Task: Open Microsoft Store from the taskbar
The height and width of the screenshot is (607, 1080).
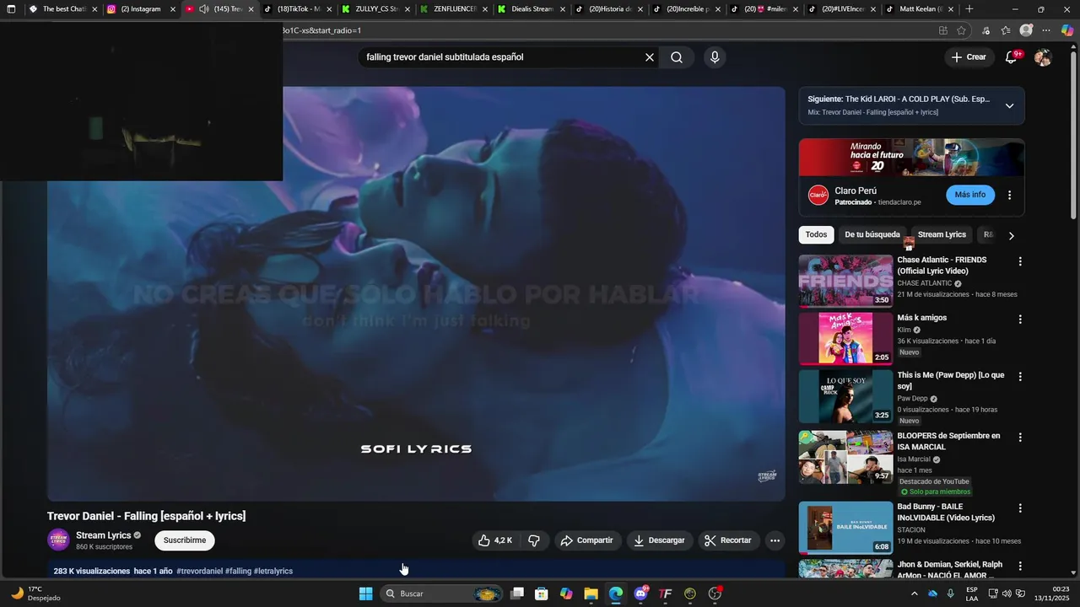Action: [542, 594]
